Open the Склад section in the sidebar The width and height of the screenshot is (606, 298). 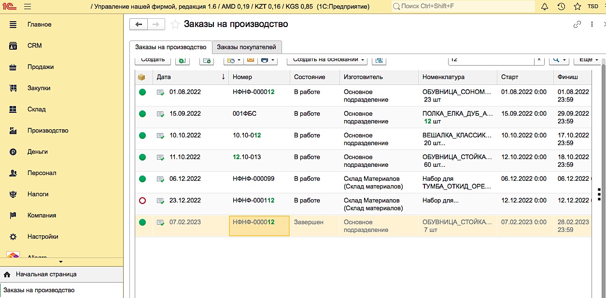pyautogui.click(x=37, y=109)
